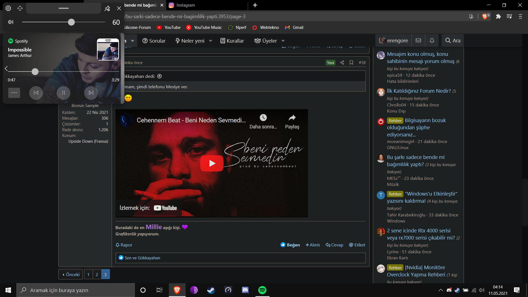
Task: Open a new browser tab
Action: tap(255, 5)
